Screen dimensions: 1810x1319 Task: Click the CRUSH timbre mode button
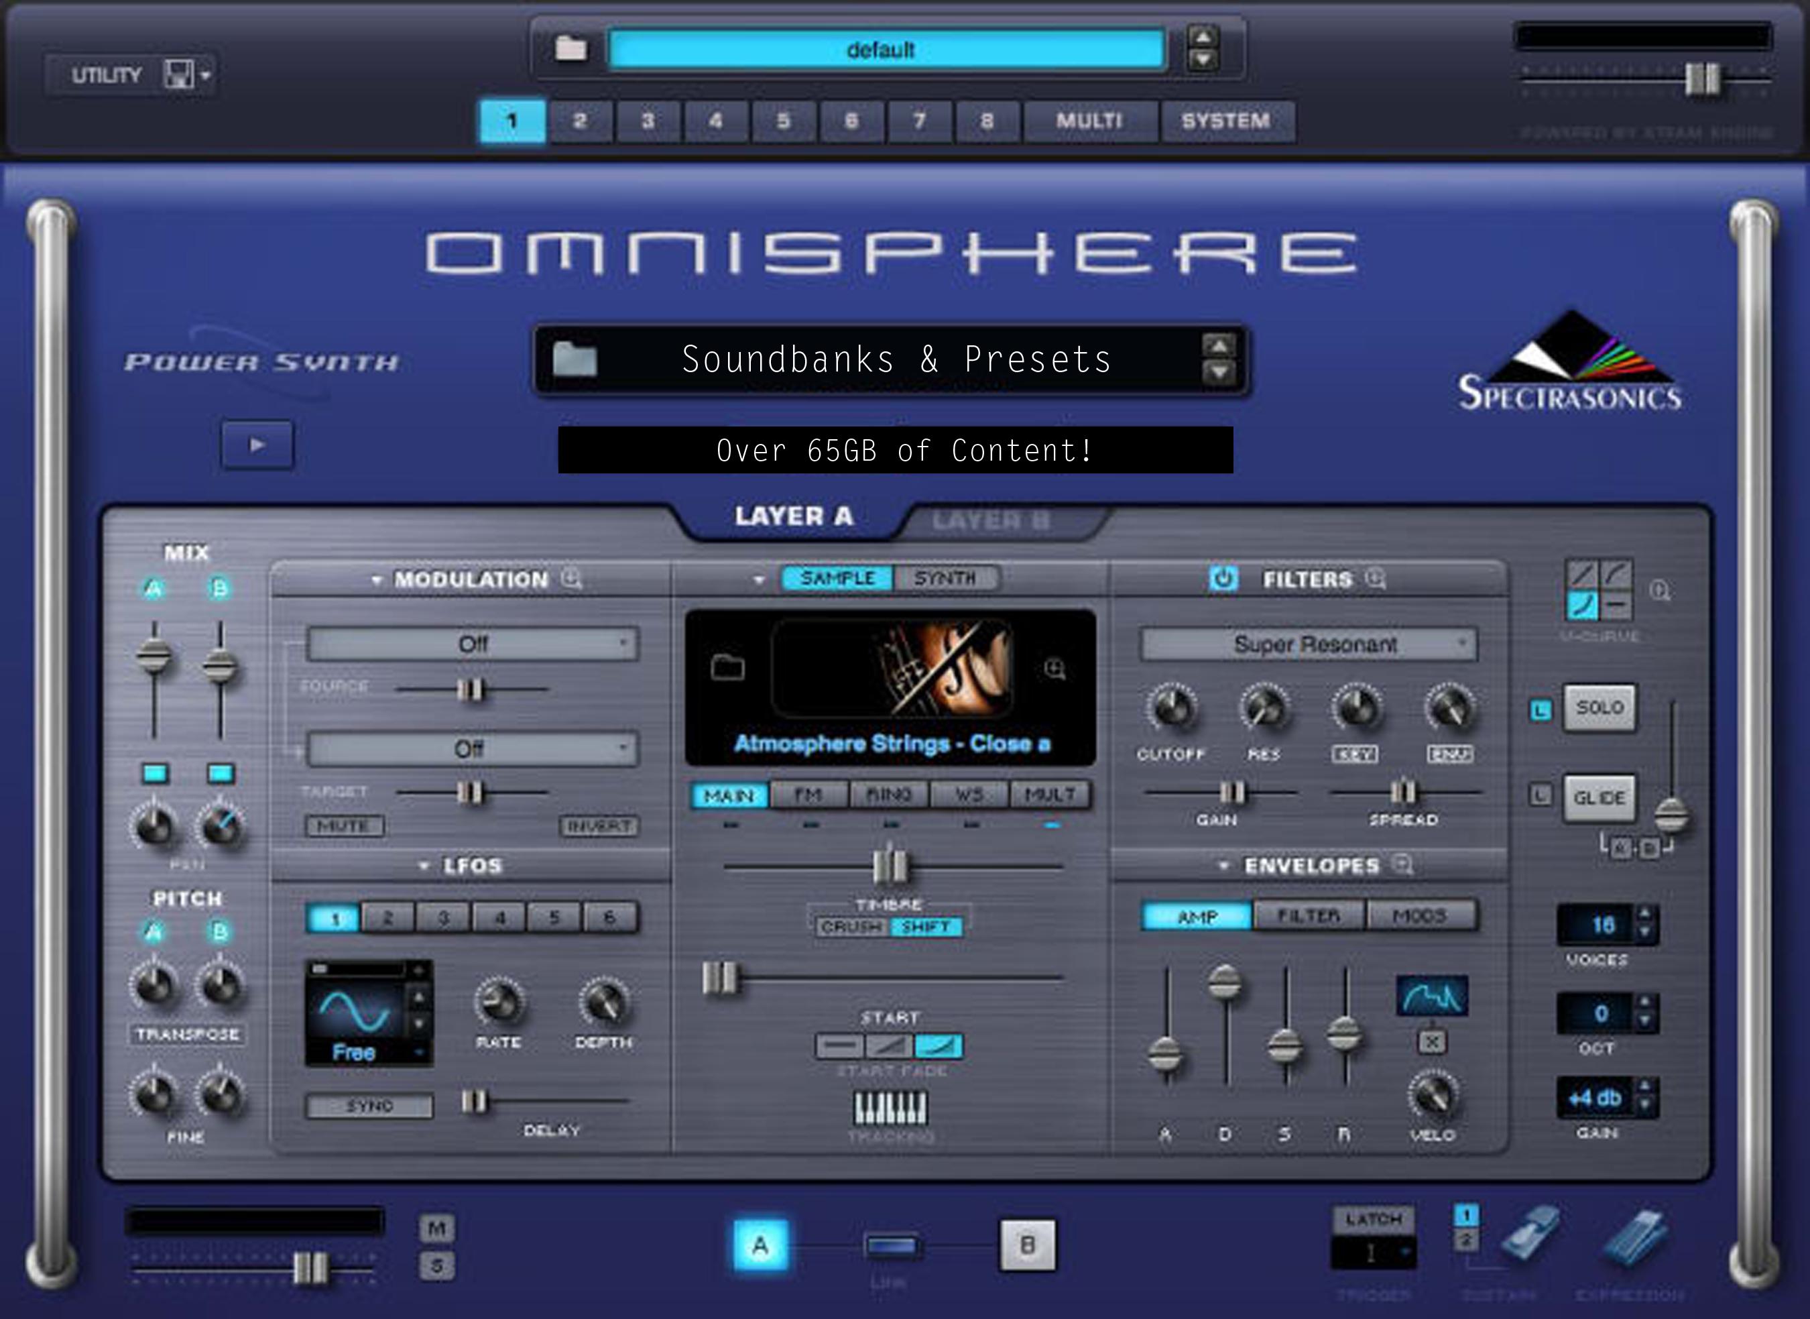850,926
